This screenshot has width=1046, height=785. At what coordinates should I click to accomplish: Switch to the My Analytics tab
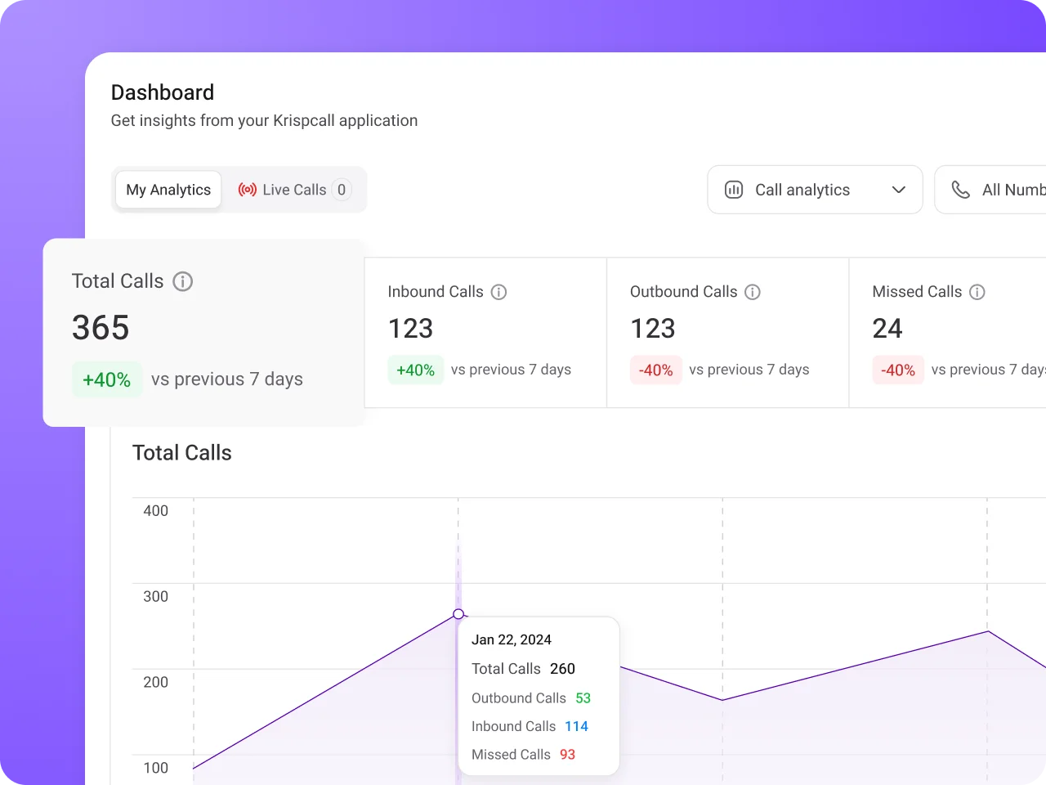click(x=168, y=190)
